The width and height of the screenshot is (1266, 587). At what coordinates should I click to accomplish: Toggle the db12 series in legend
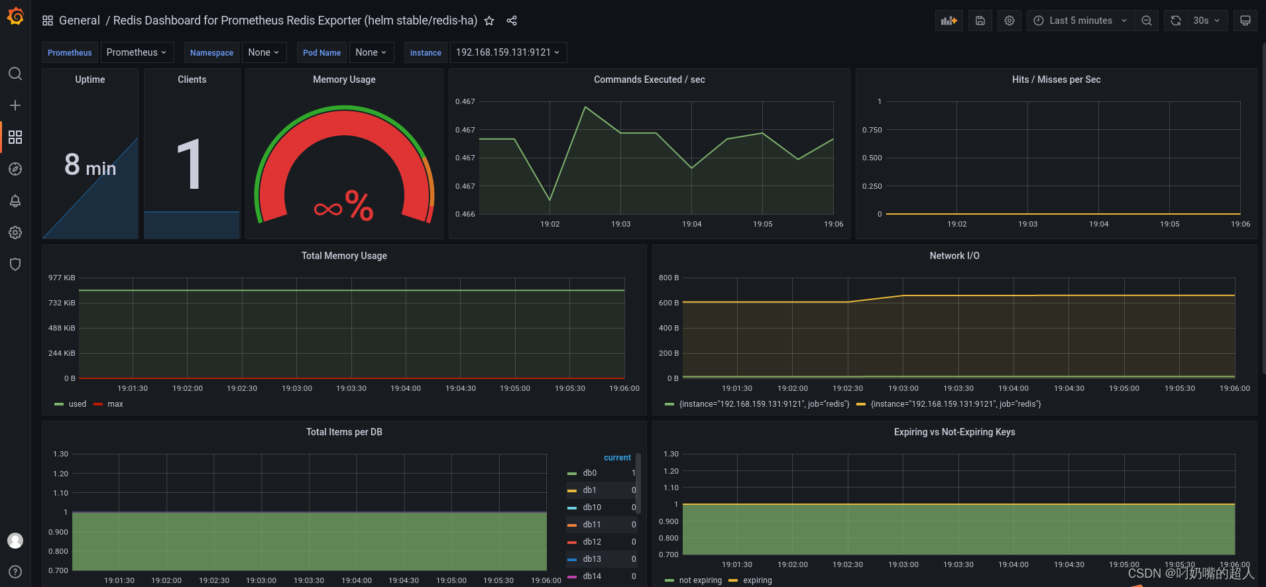pos(592,542)
